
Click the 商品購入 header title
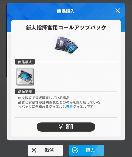point(66,11)
